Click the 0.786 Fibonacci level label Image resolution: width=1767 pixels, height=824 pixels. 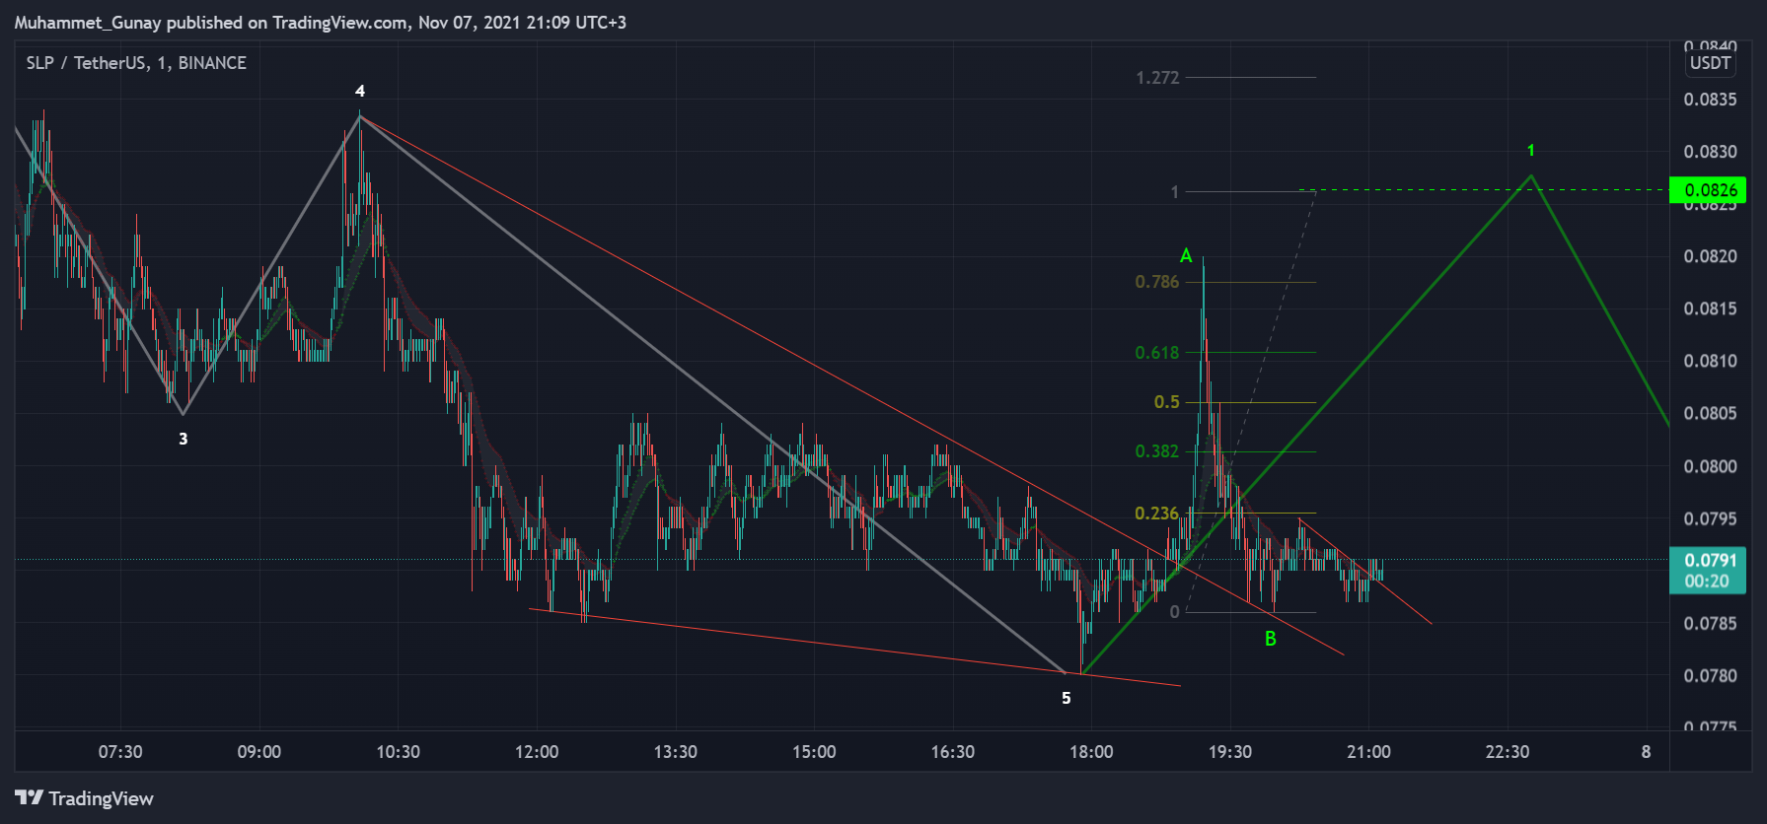point(1157,282)
